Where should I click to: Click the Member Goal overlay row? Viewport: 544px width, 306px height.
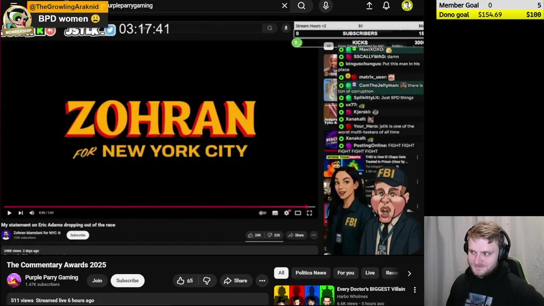(x=490, y=5)
